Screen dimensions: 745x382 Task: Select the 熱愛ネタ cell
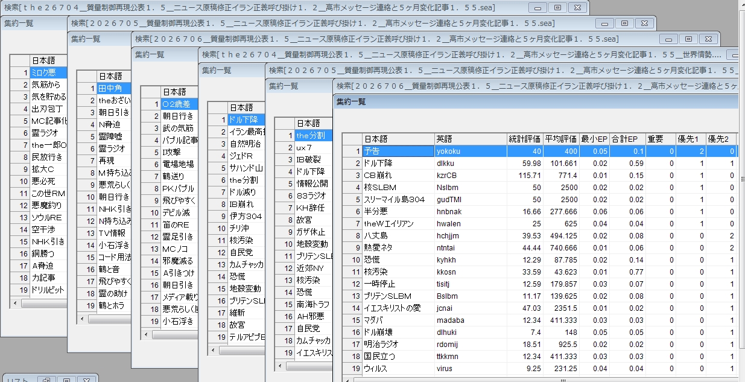pos(398,247)
